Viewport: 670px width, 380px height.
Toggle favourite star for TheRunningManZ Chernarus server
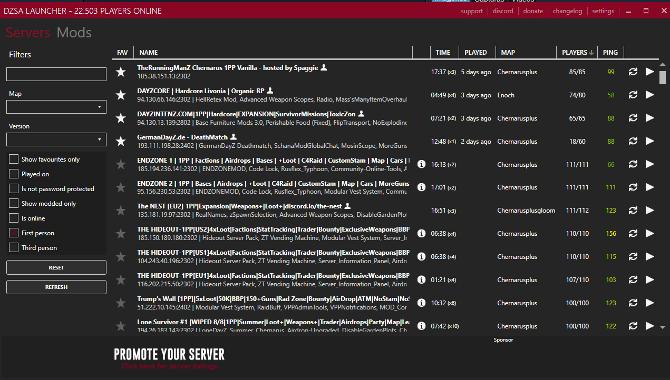[x=121, y=72]
